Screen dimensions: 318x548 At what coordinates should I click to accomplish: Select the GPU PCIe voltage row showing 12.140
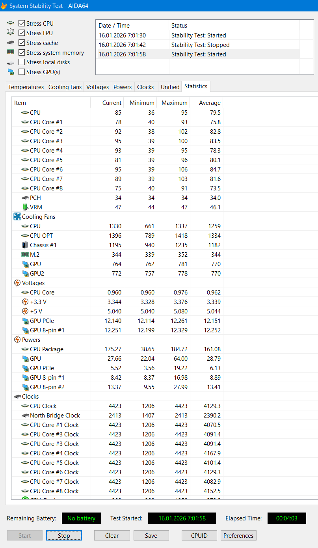(117, 321)
